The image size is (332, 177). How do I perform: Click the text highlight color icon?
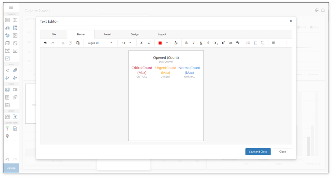point(238,43)
